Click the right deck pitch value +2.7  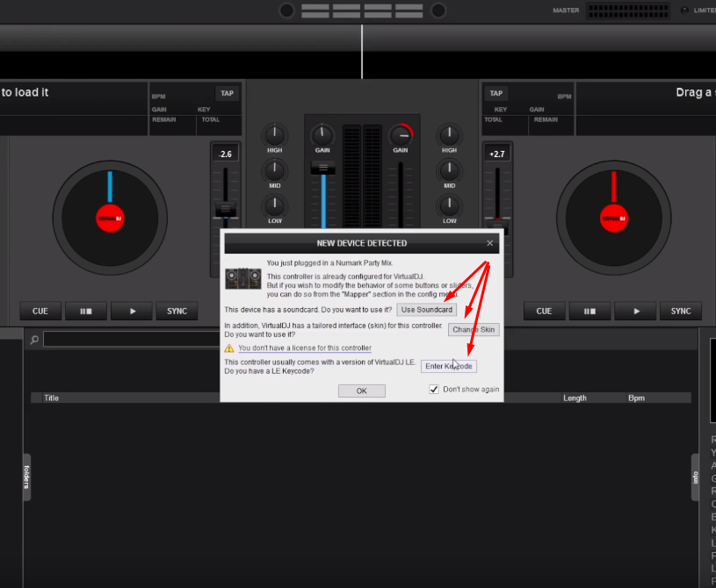click(497, 154)
